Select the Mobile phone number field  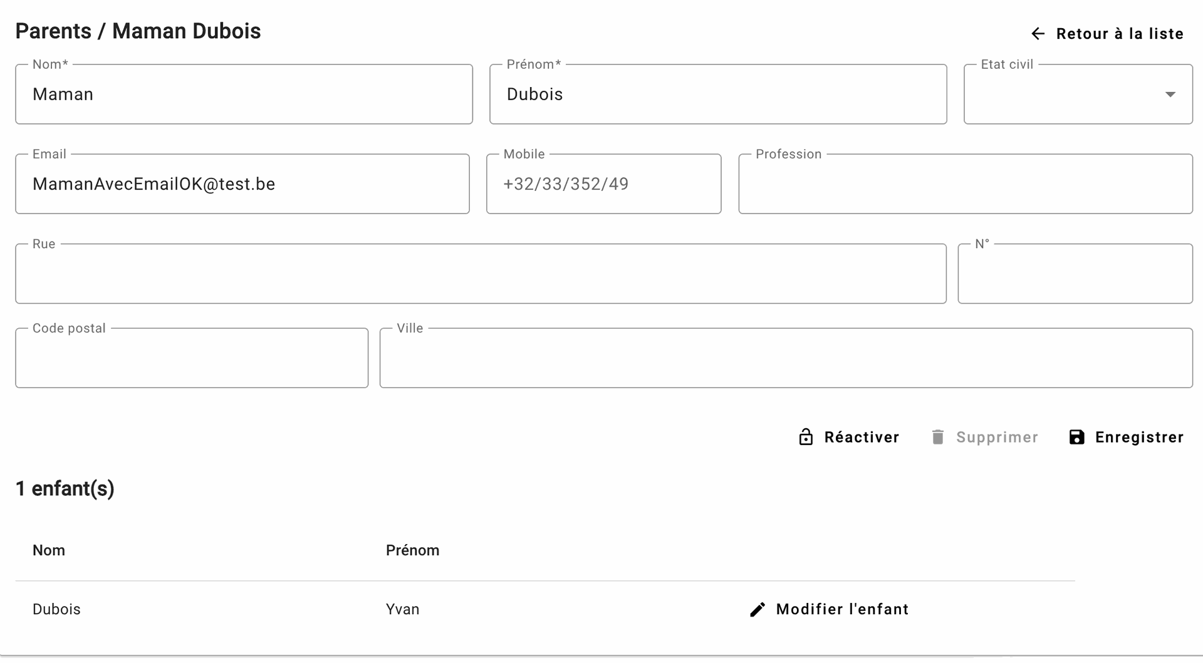click(x=603, y=184)
